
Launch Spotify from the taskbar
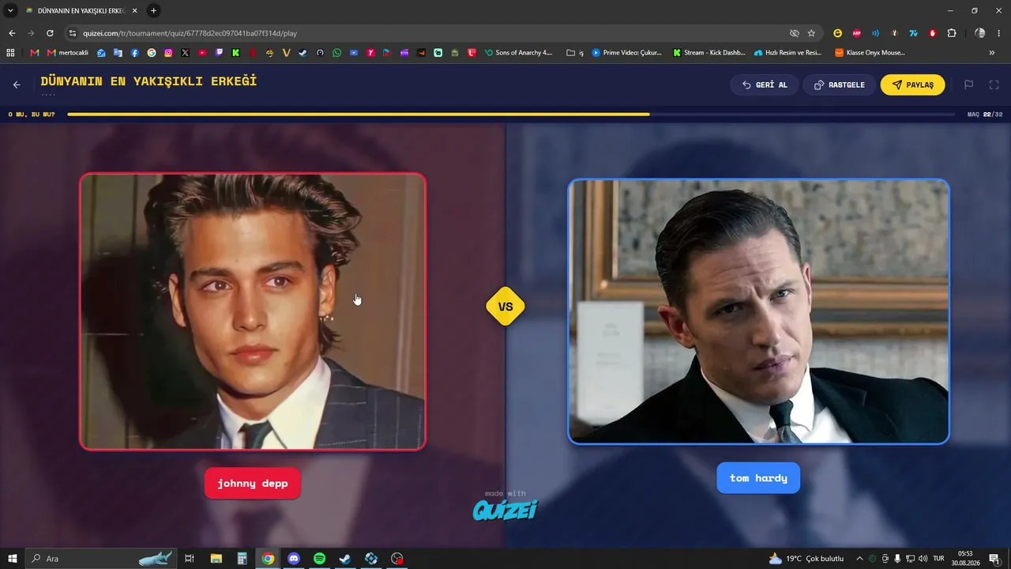click(x=319, y=559)
